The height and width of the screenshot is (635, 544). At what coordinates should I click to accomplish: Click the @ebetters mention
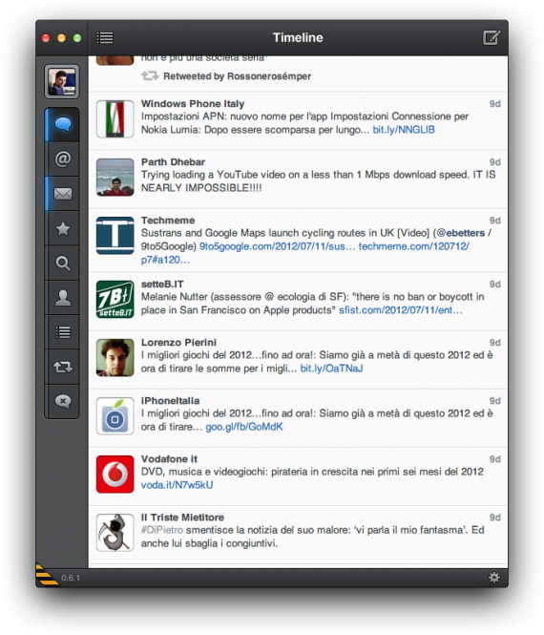461,233
